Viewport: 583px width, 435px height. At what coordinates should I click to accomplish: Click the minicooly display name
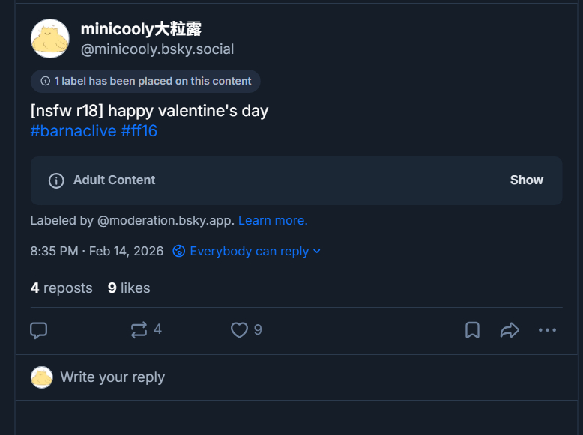pos(141,29)
